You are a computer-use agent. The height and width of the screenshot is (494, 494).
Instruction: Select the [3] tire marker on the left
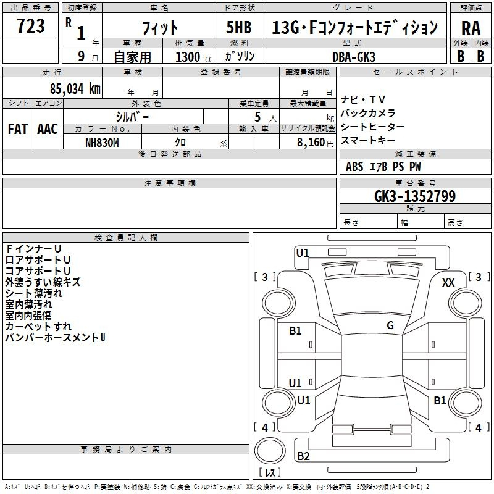[x=265, y=277]
